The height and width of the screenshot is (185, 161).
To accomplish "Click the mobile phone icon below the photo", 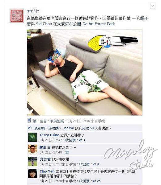I will (x=29, y=121).
